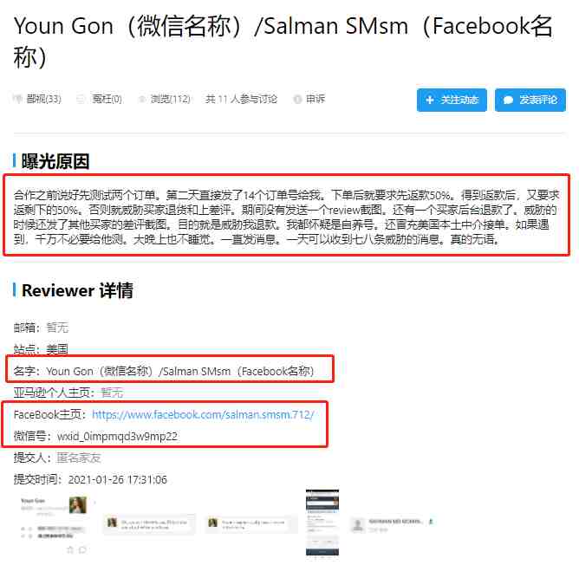Click the Reviewer 详情 section heading
Viewport: 579px width, 578px height.
click(x=77, y=290)
